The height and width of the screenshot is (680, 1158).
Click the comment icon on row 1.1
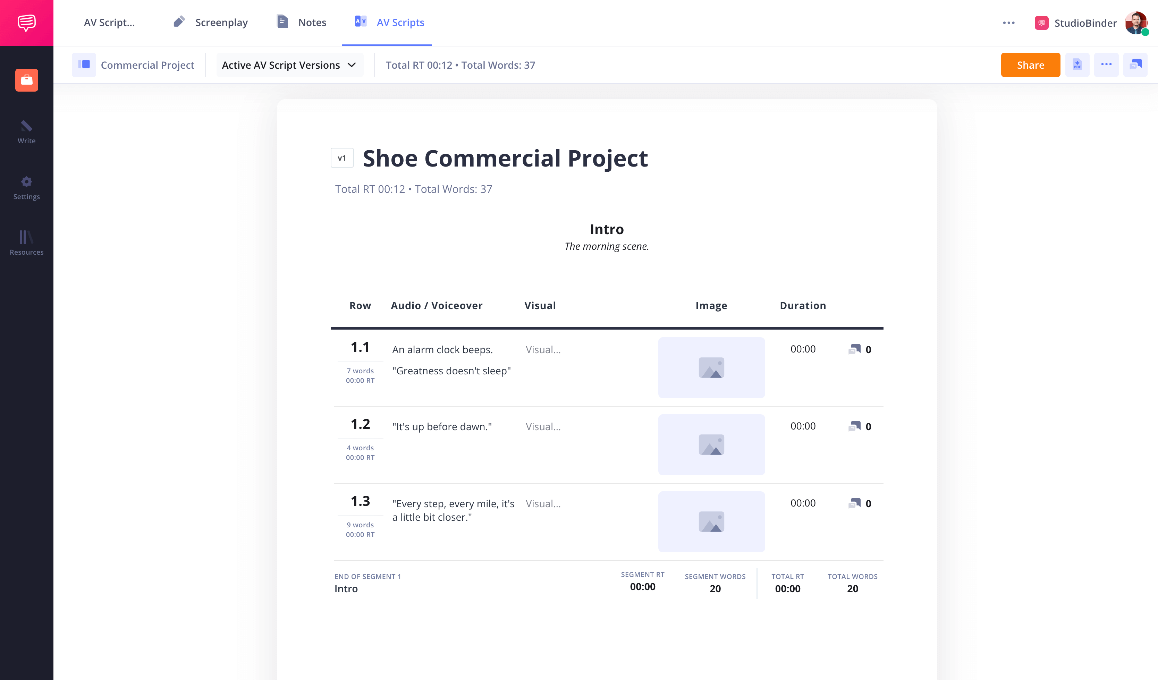pos(854,349)
